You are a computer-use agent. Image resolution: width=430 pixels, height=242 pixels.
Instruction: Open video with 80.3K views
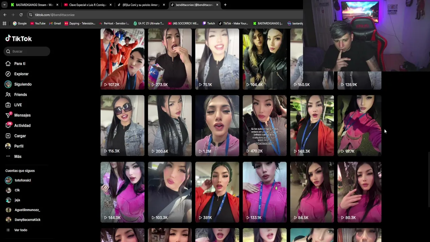(359, 192)
